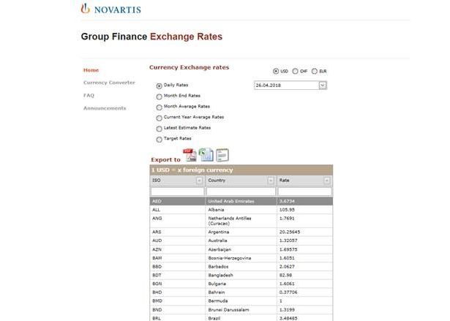450x321 pixels.
Task: Choose Current Year Average Rates option
Action: (x=160, y=118)
